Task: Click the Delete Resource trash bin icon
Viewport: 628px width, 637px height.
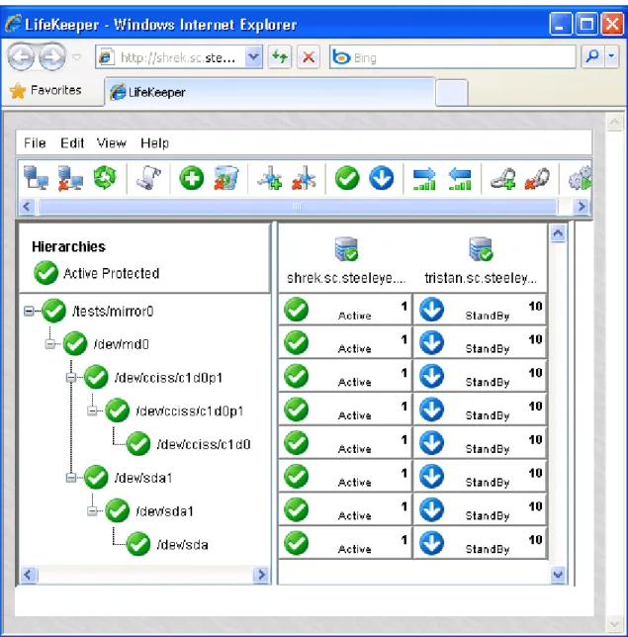Action: tap(226, 177)
